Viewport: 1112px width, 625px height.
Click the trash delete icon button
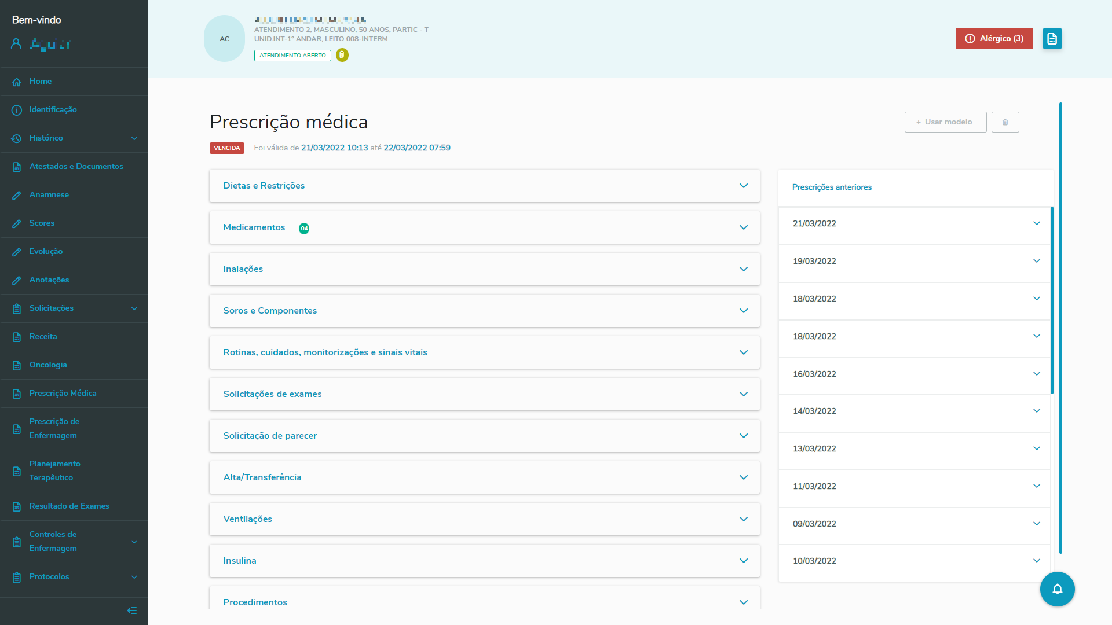1005,122
